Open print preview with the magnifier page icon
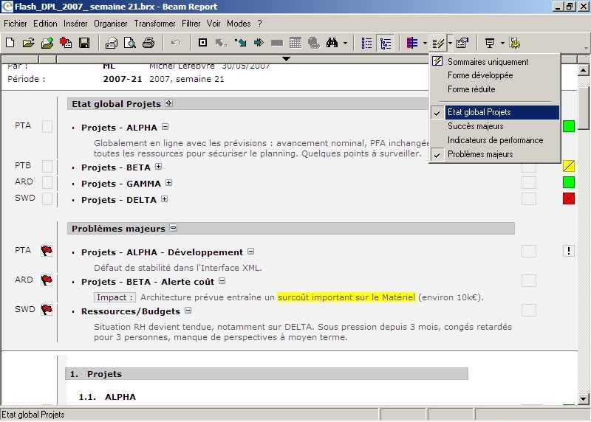This screenshot has width=591, height=422. tap(130, 43)
